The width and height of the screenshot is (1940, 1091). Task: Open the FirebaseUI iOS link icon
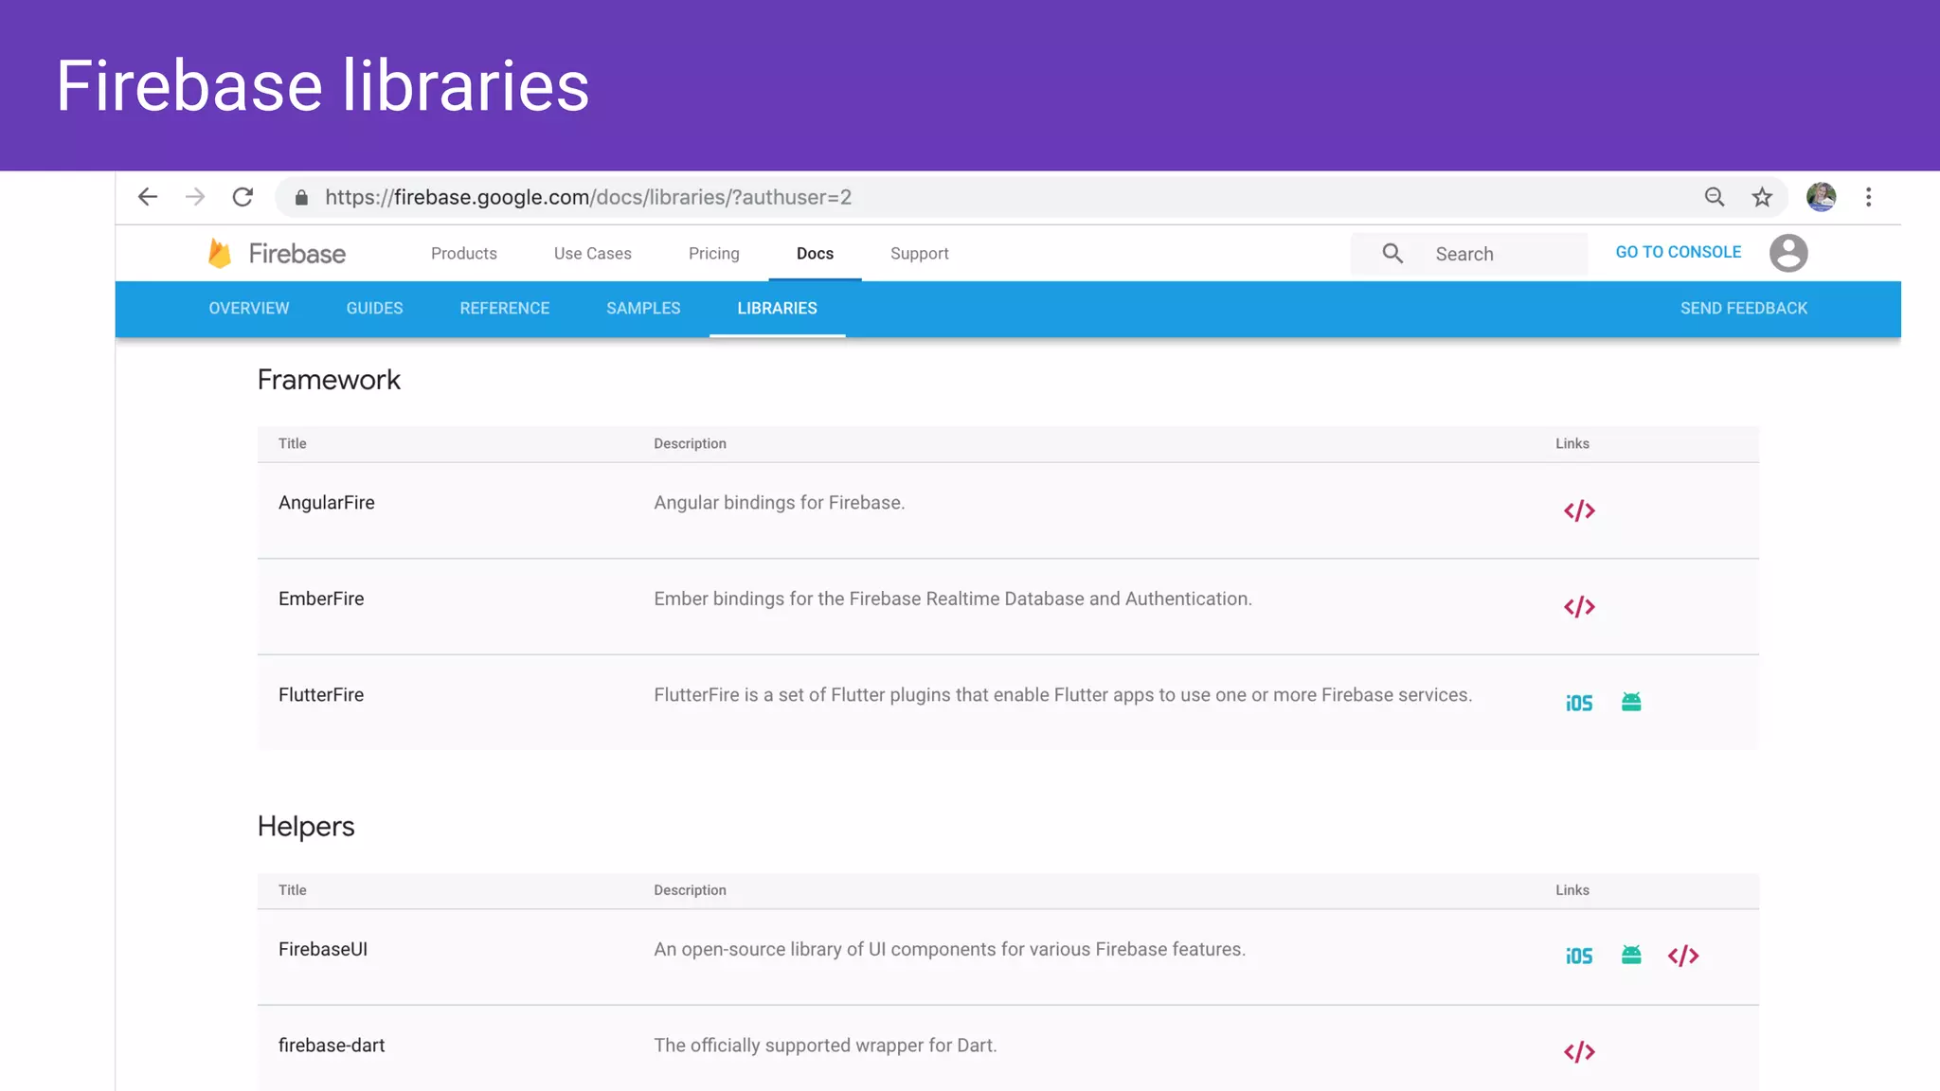point(1579,956)
